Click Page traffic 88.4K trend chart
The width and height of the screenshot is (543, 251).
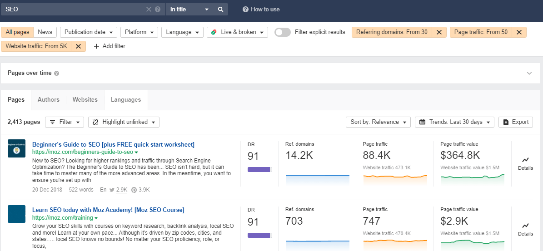[x=395, y=180]
